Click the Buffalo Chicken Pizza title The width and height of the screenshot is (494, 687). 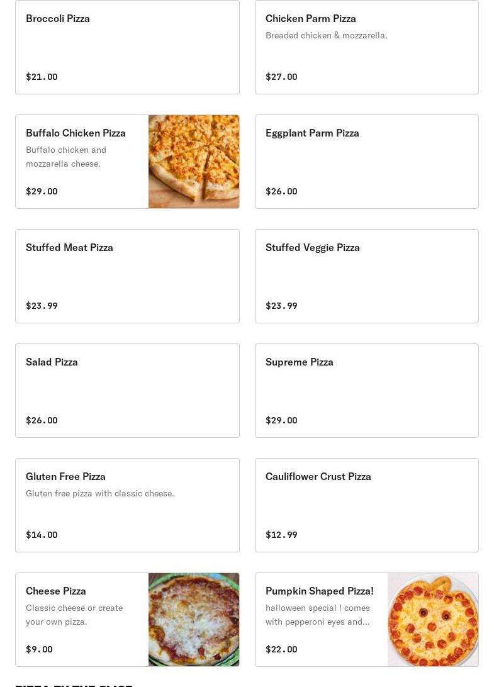[x=76, y=133]
